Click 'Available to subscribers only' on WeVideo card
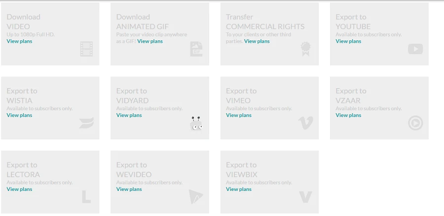This screenshot has height=216, width=444. pyautogui.click(x=149, y=183)
